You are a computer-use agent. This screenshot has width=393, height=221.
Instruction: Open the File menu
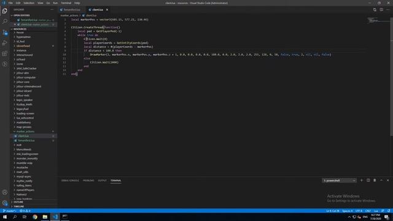(x=10, y=3)
